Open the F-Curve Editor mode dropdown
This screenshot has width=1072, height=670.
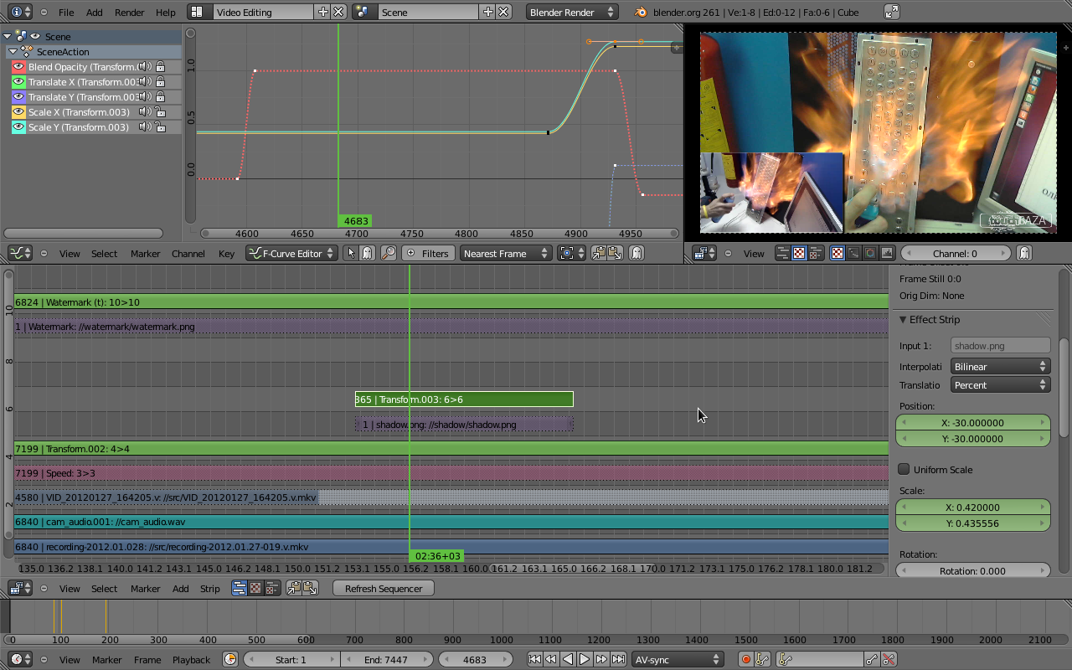[291, 253]
